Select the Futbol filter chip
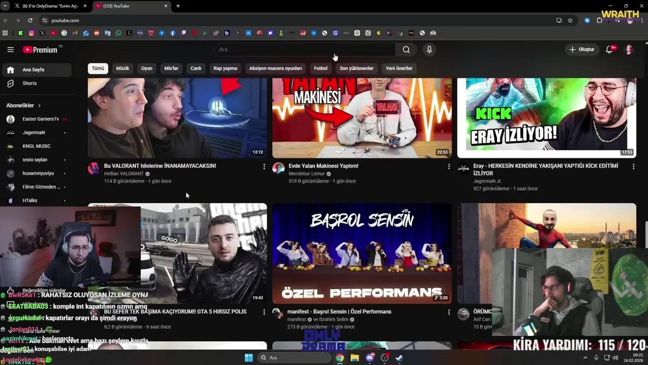 tap(320, 68)
